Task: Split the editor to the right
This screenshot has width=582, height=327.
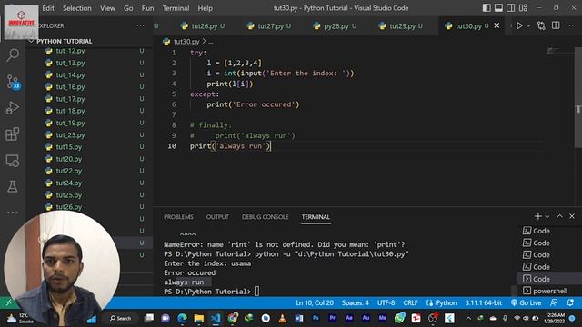Action: point(556,25)
